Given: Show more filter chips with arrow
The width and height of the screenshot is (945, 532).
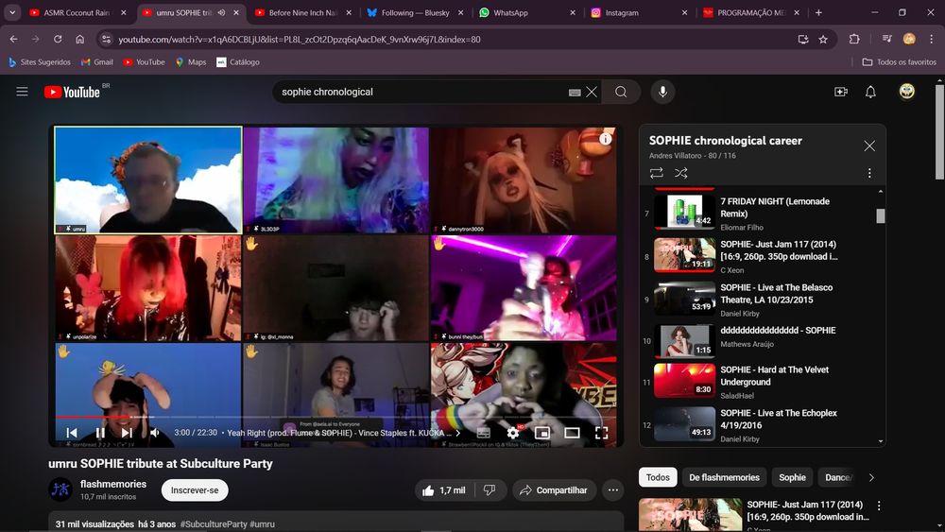Looking at the screenshot, I should coord(871,477).
